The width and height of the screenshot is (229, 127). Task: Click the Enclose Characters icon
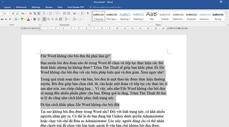pyautogui.click(x=39, y=19)
